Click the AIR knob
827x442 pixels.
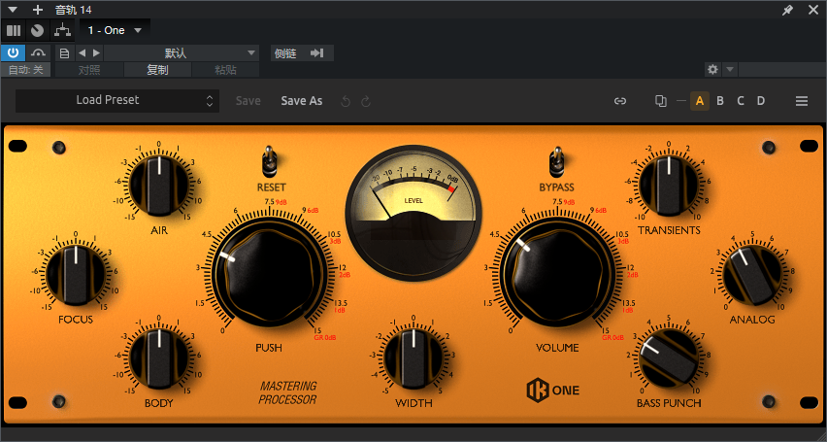click(x=159, y=186)
